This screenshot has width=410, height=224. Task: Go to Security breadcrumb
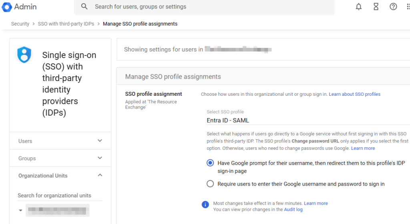pyautogui.click(x=20, y=24)
